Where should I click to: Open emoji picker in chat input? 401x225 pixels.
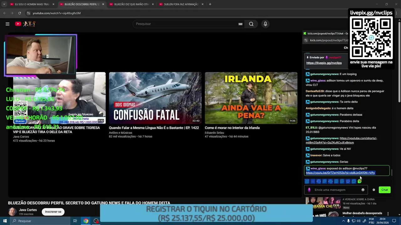point(363,190)
